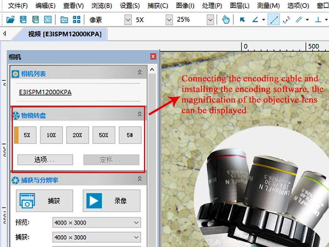The height and width of the screenshot is (247, 329).
Task: Click the left tab scroll arrow
Action: [4, 33]
